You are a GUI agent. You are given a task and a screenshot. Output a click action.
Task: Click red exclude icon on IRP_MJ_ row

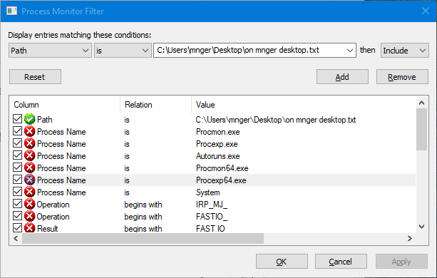point(29,204)
